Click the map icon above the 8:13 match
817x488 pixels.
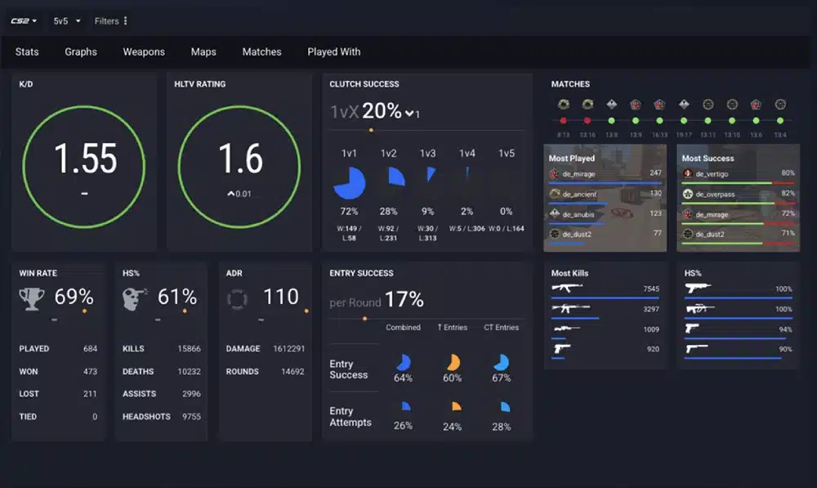pos(563,105)
